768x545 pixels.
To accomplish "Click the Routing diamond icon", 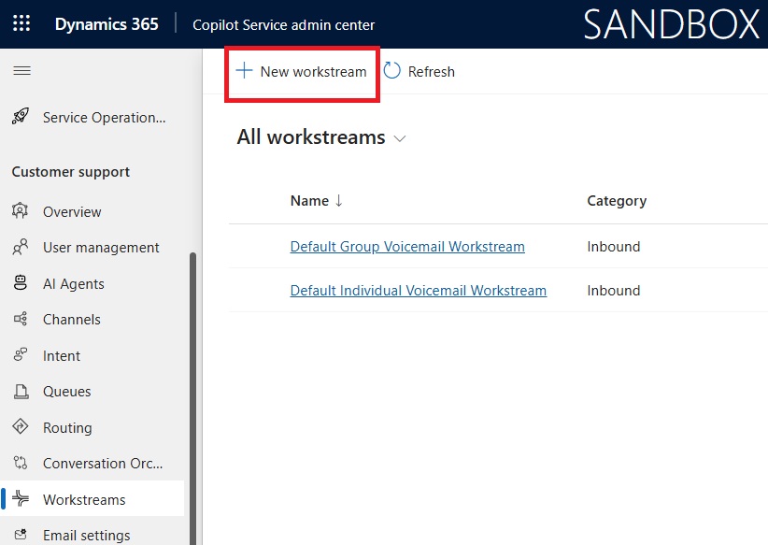I will pyautogui.click(x=20, y=427).
